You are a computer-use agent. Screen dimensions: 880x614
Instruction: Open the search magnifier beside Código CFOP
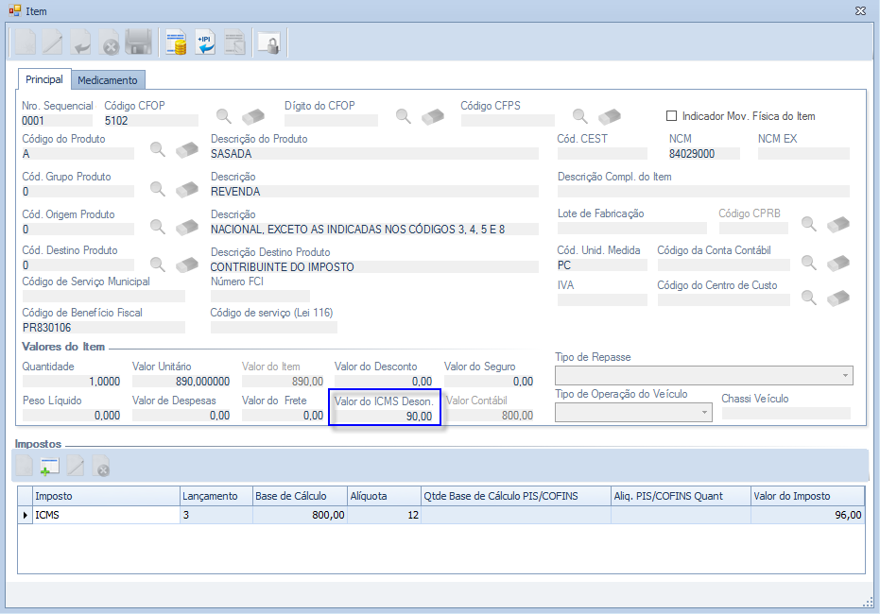tap(224, 116)
